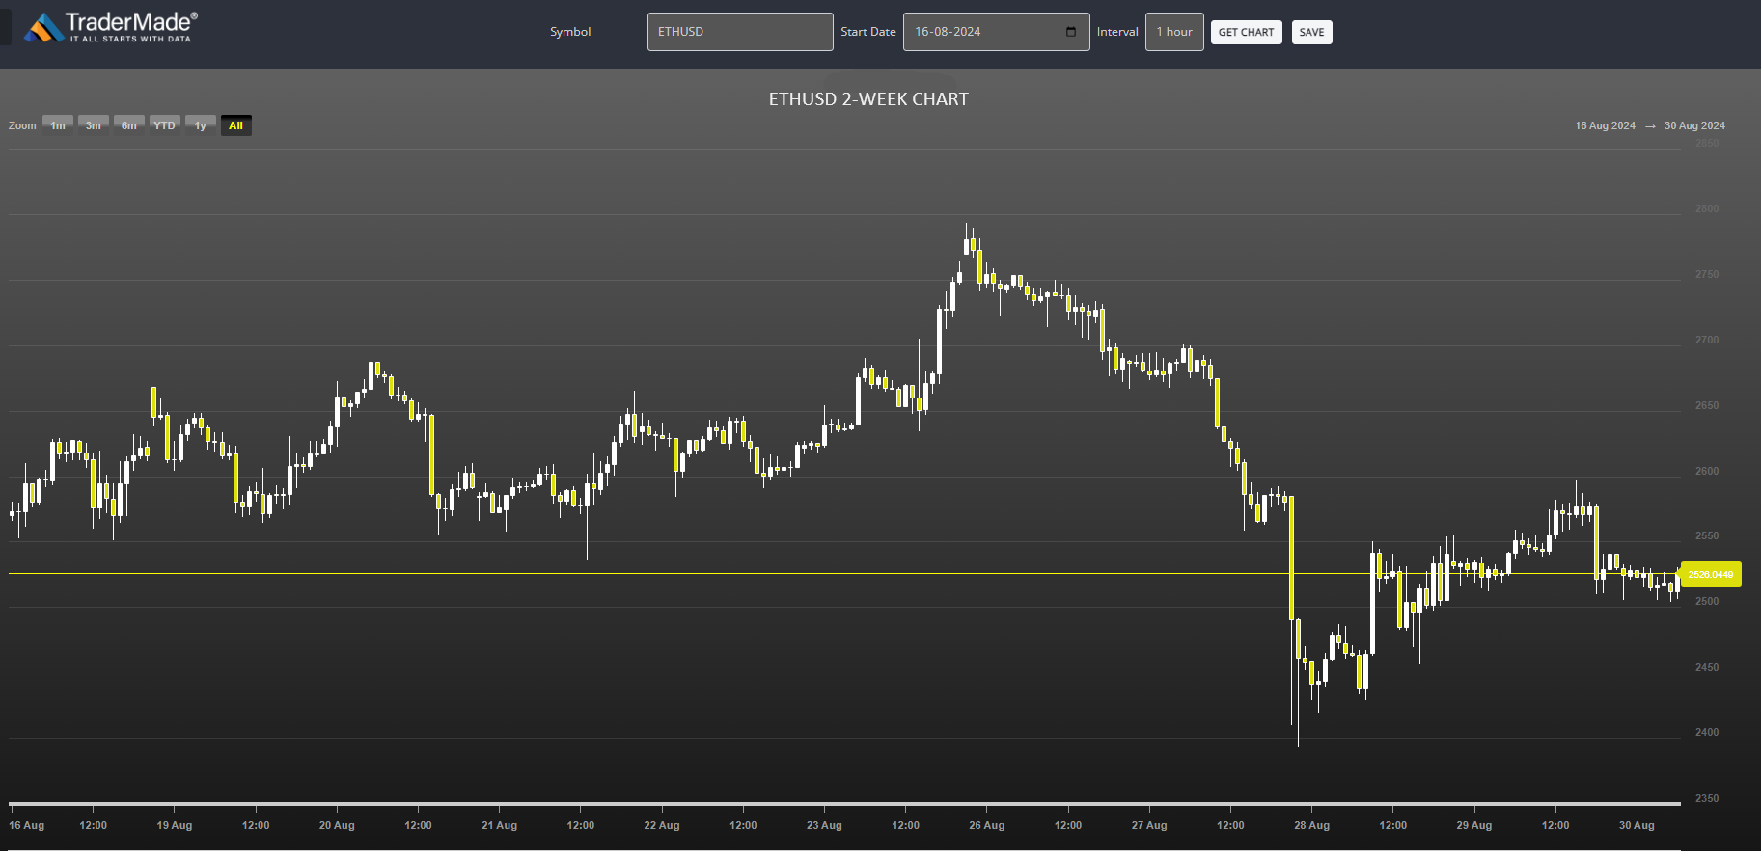Click the 2500 price axis label
Image resolution: width=1761 pixels, height=851 pixels.
click(x=1707, y=601)
